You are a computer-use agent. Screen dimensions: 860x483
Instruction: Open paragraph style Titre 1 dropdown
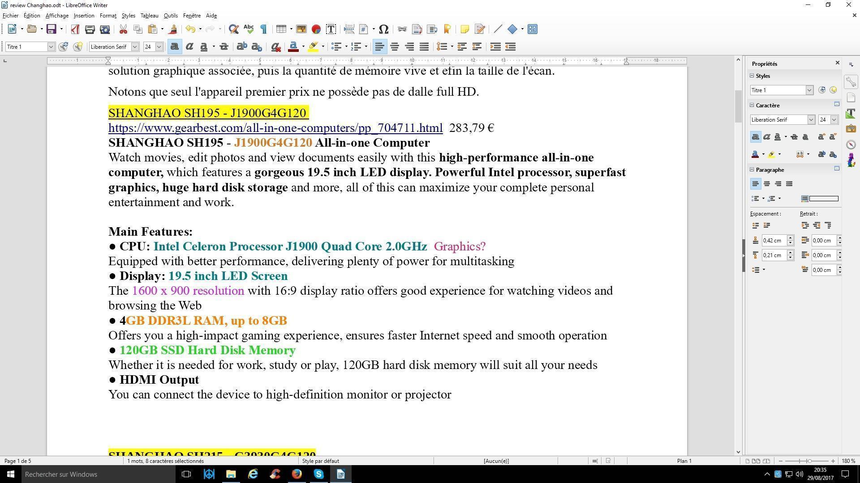pos(51,47)
